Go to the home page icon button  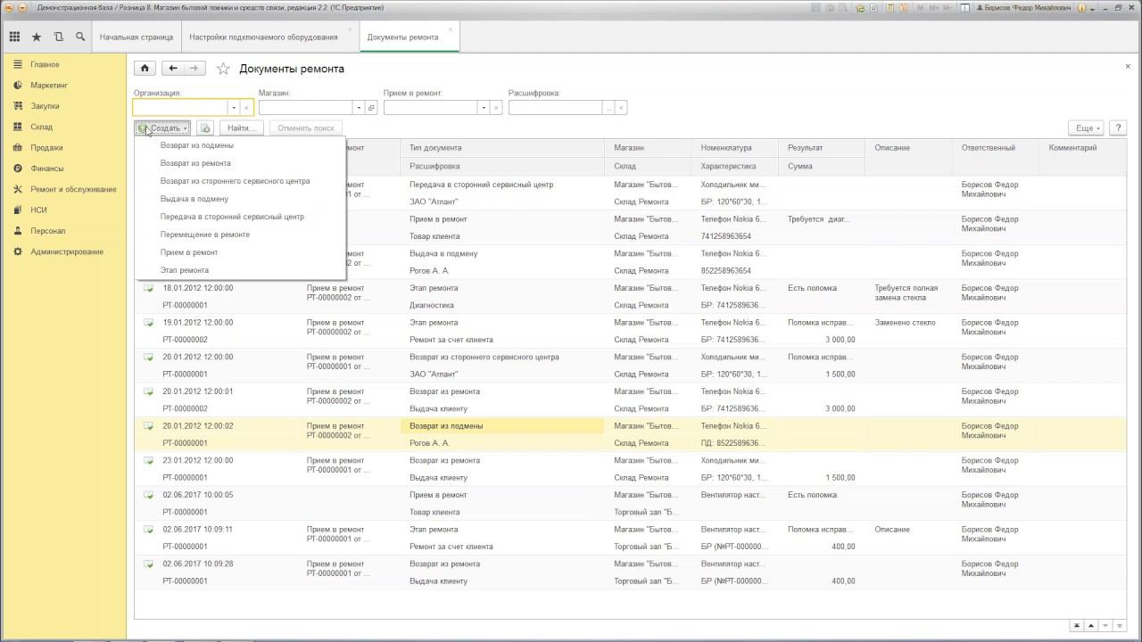144,69
